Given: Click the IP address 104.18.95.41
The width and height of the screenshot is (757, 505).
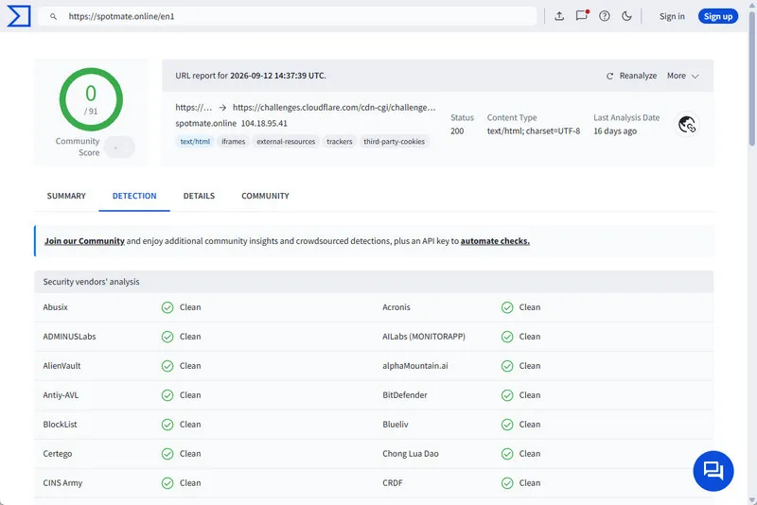Looking at the screenshot, I should (264, 124).
